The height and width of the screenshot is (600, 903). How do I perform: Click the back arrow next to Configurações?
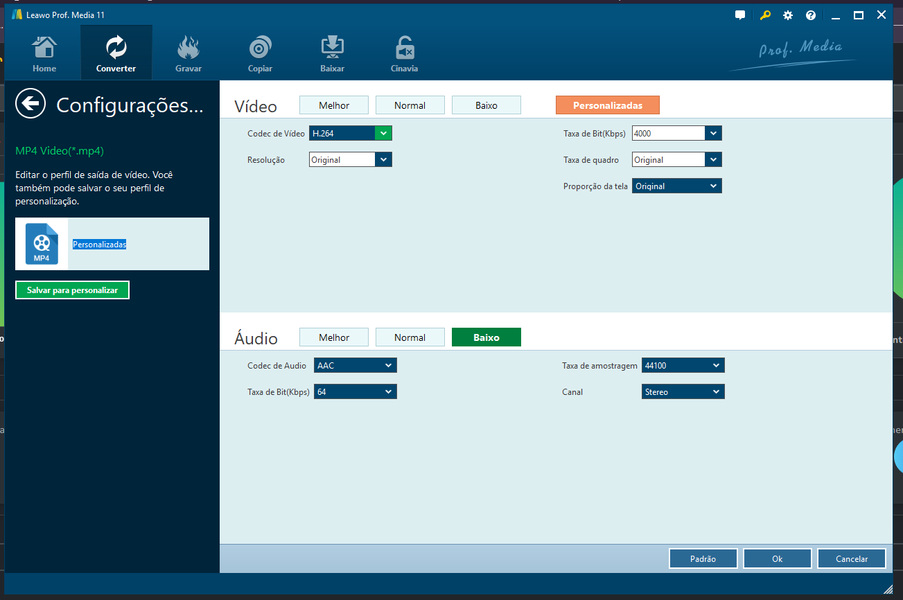coord(30,104)
